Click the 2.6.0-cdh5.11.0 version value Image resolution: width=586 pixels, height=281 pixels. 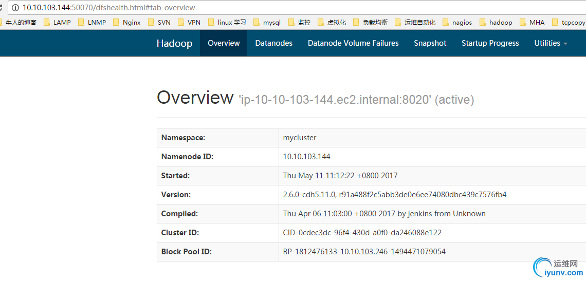395,195
